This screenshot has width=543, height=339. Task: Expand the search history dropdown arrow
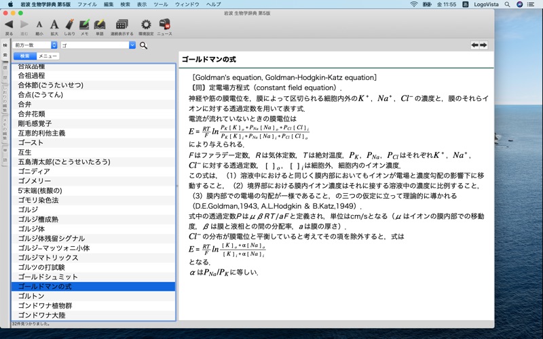click(132, 45)
